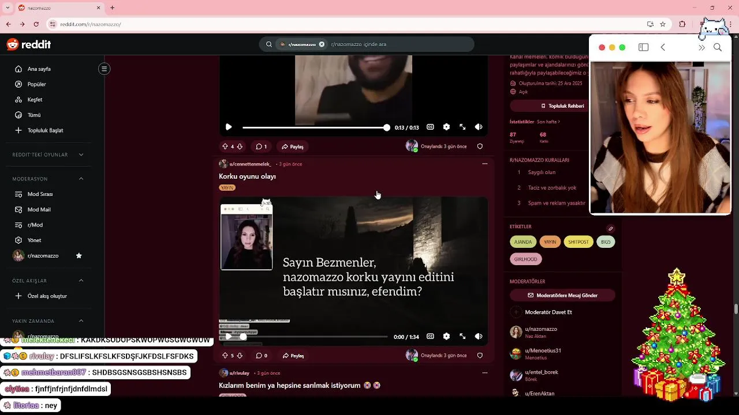Click Moderatörlere Mesaj Gönder

(x=562, y=296)
